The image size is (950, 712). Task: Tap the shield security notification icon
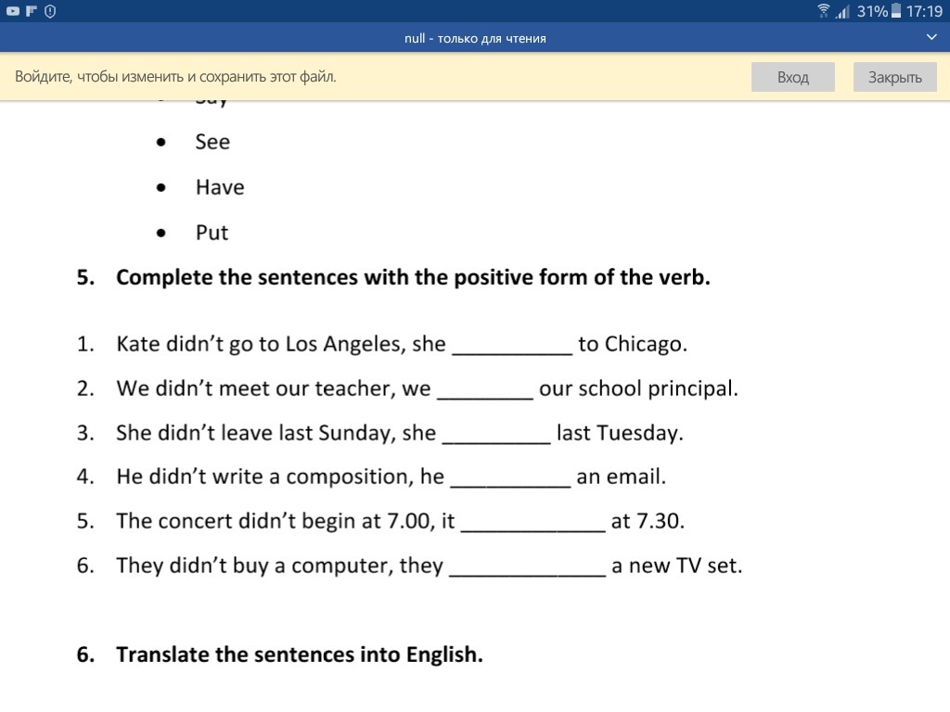tap(50, 11)
